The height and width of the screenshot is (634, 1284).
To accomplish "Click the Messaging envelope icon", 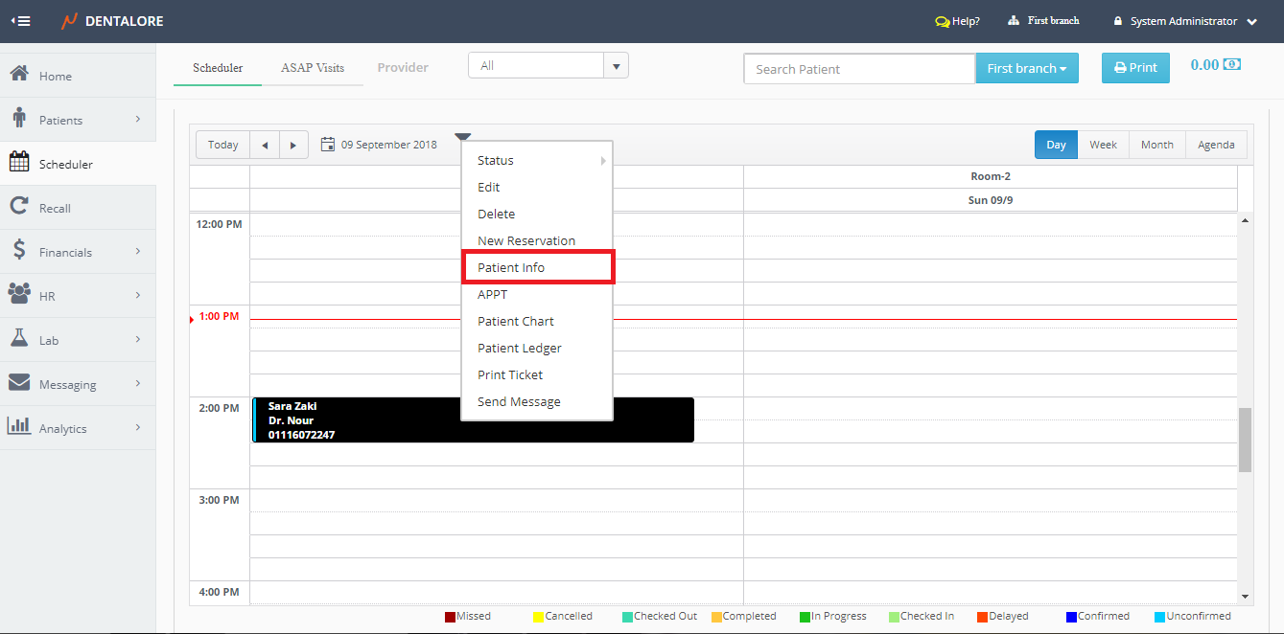I will tap(18, 383).
